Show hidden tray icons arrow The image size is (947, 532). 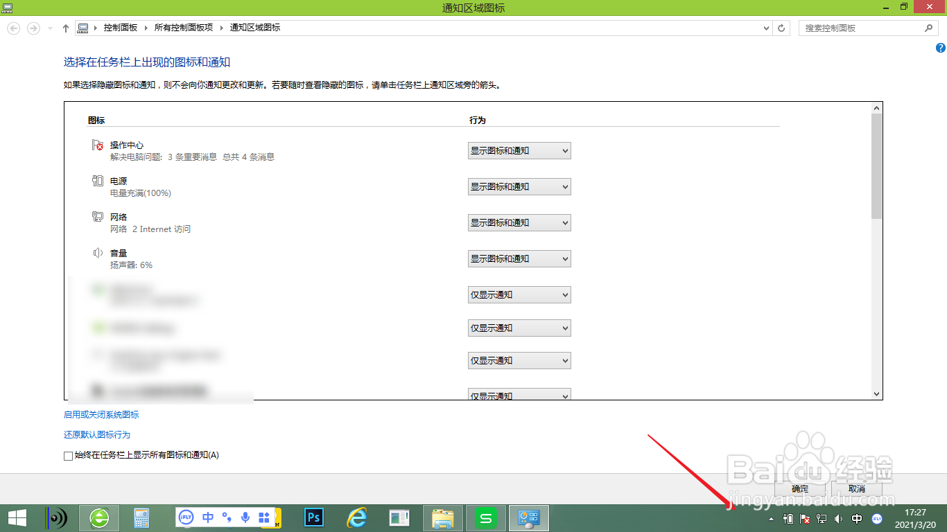[772, 518]
